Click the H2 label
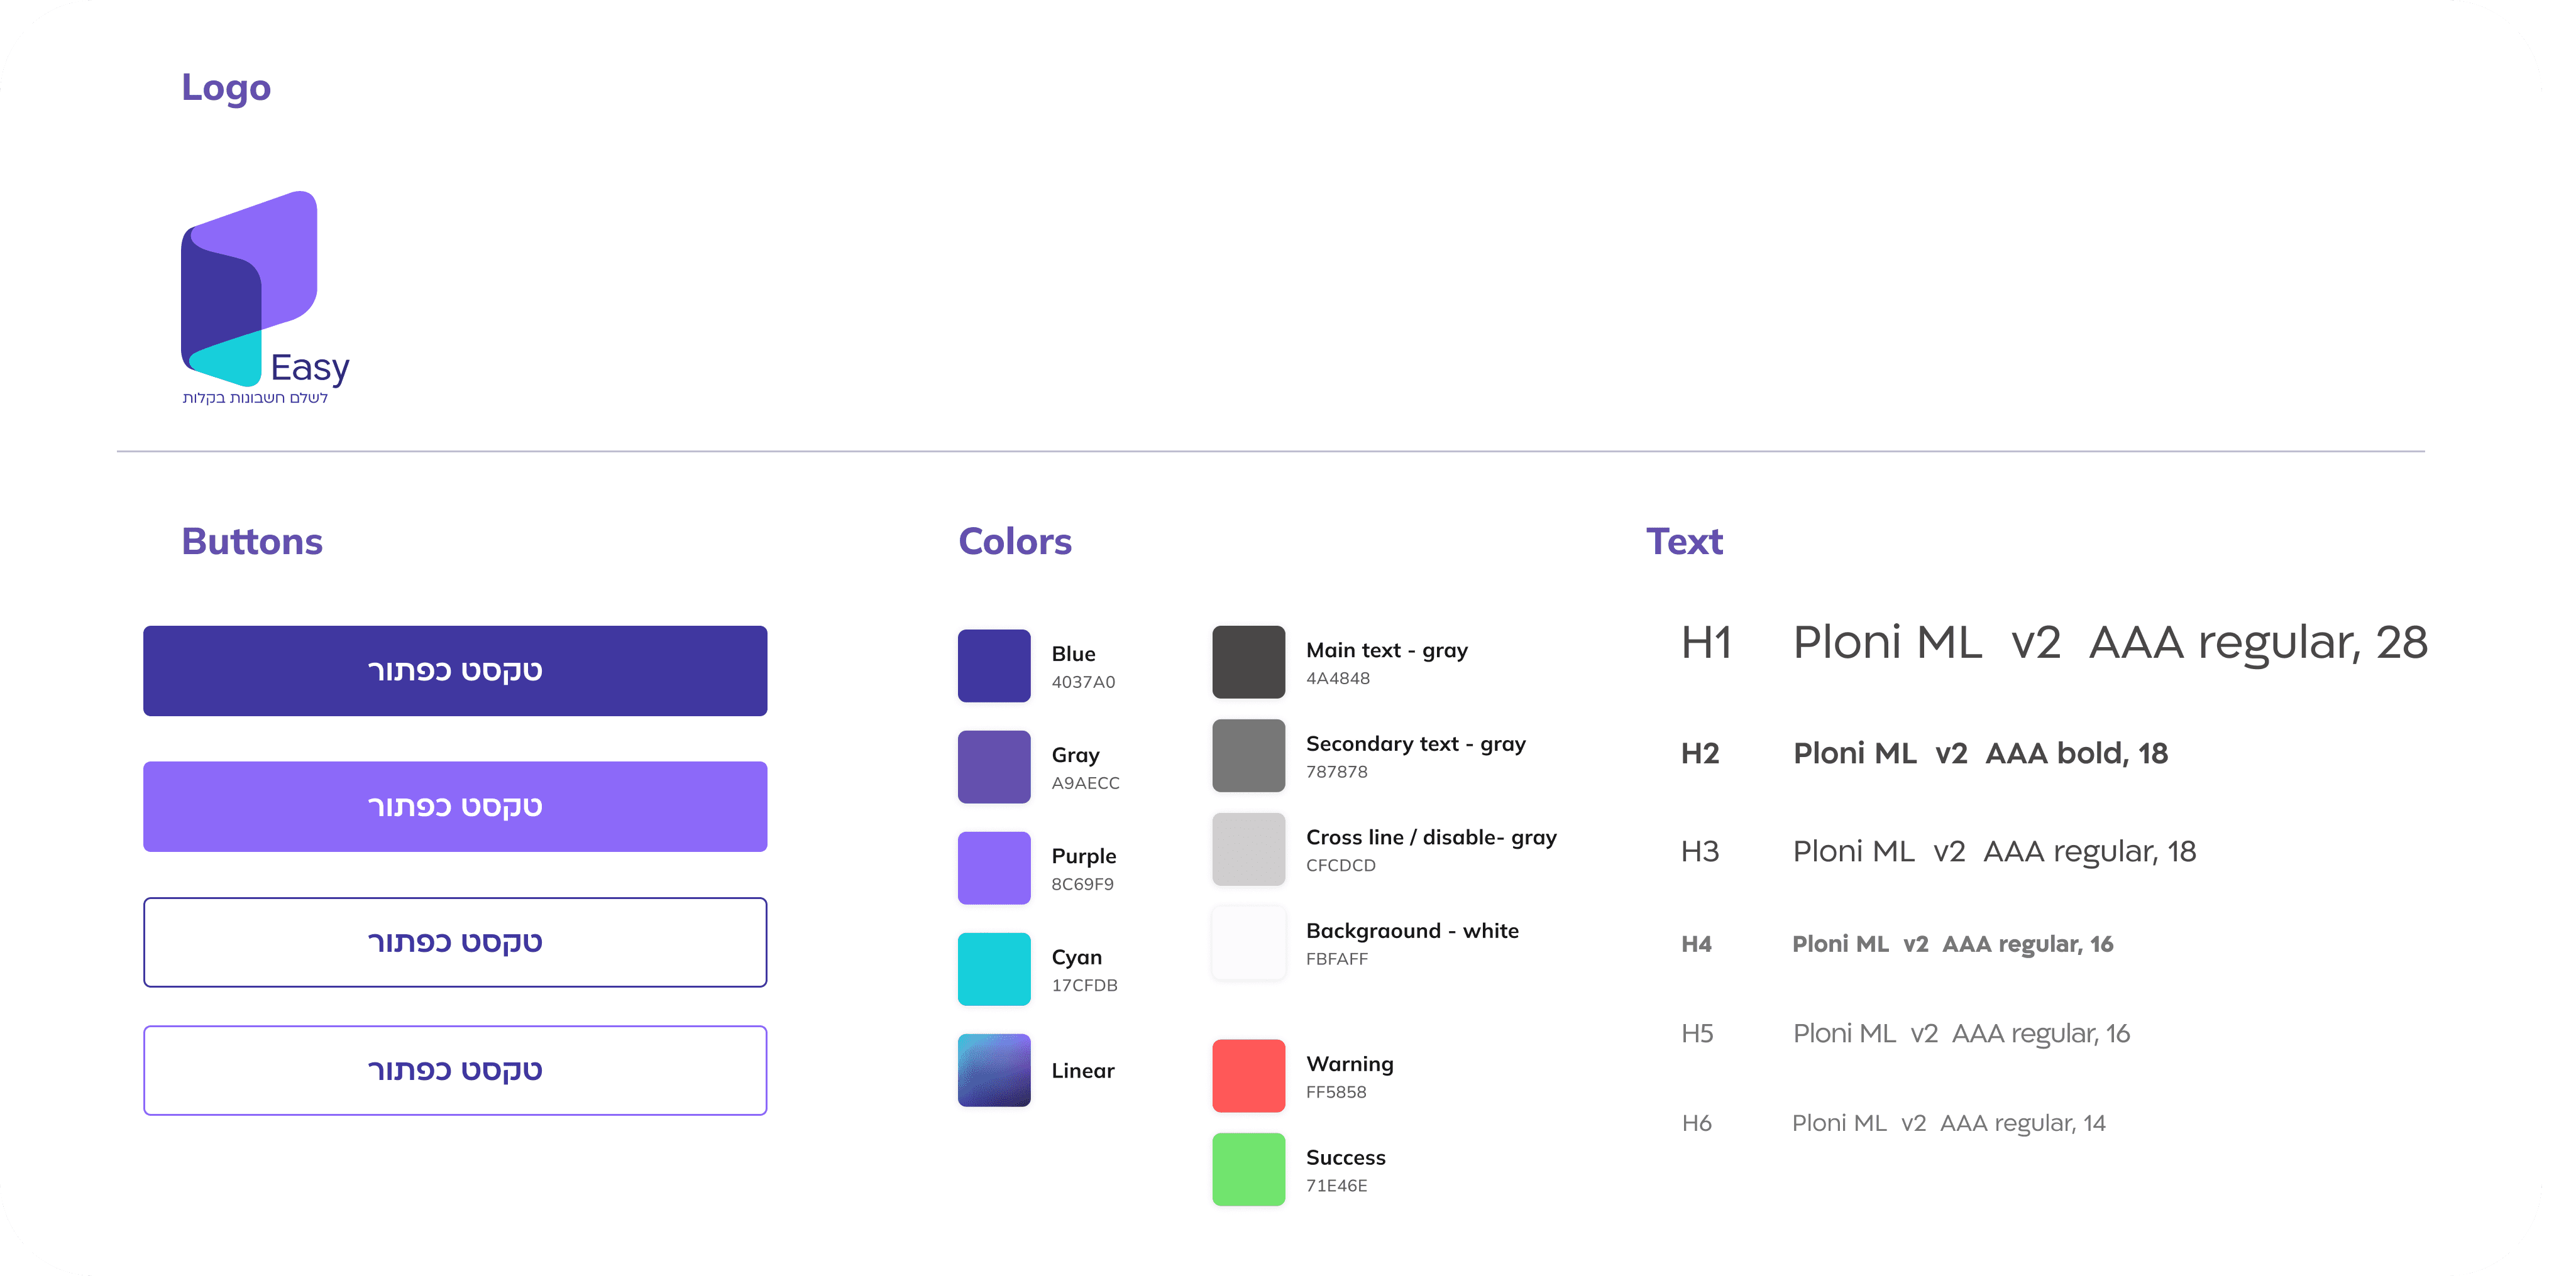Screen dimensions: 2576x1276 tap(1700, 753)
